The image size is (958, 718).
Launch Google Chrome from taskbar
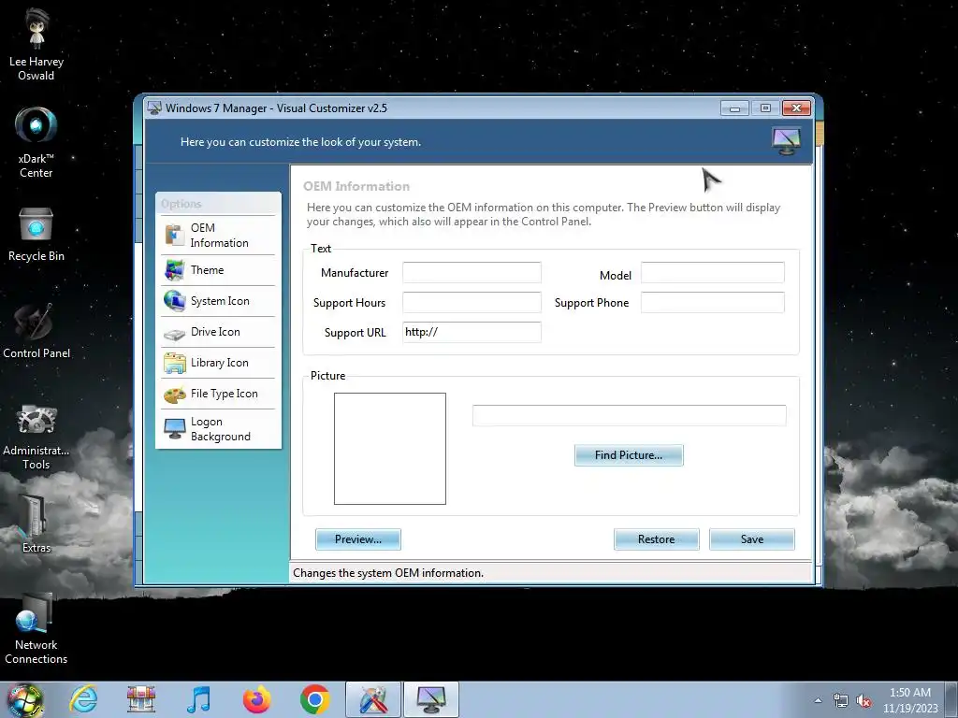(x=315, y=699)
